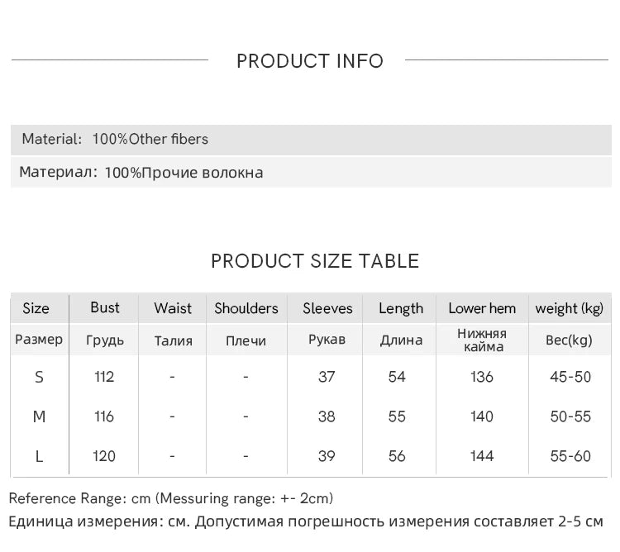
Task: Click the Shoulders column header
Action: click(246, 308)
